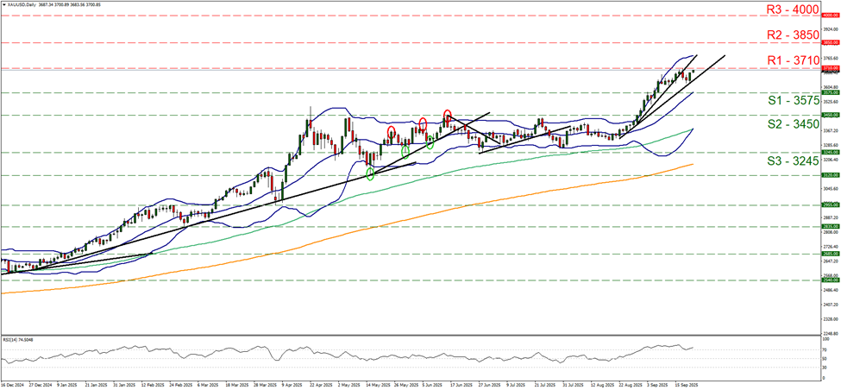Click the arrow beside the XAUUSD,Daily title
841x390 pixels.
3,4
